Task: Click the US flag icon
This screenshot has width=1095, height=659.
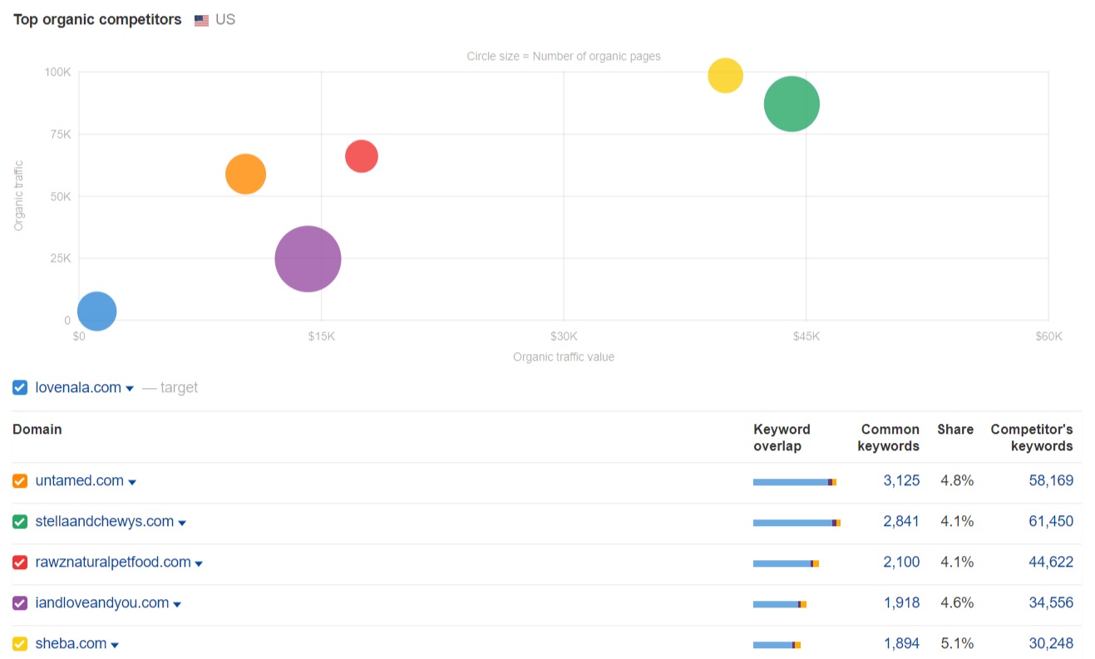Action: click(201, 20)
